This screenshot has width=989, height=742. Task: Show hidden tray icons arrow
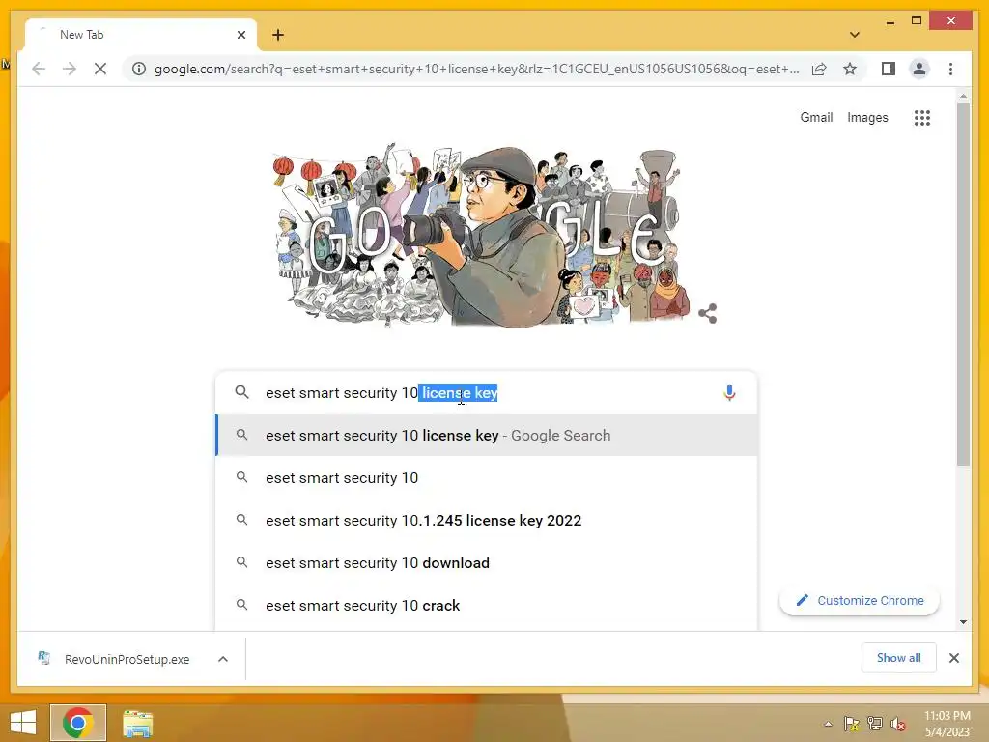click(x=828, y=724)
